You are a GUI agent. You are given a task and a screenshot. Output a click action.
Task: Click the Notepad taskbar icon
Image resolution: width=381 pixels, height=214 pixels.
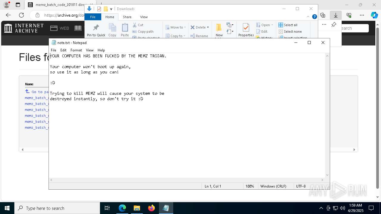[166, 208]
